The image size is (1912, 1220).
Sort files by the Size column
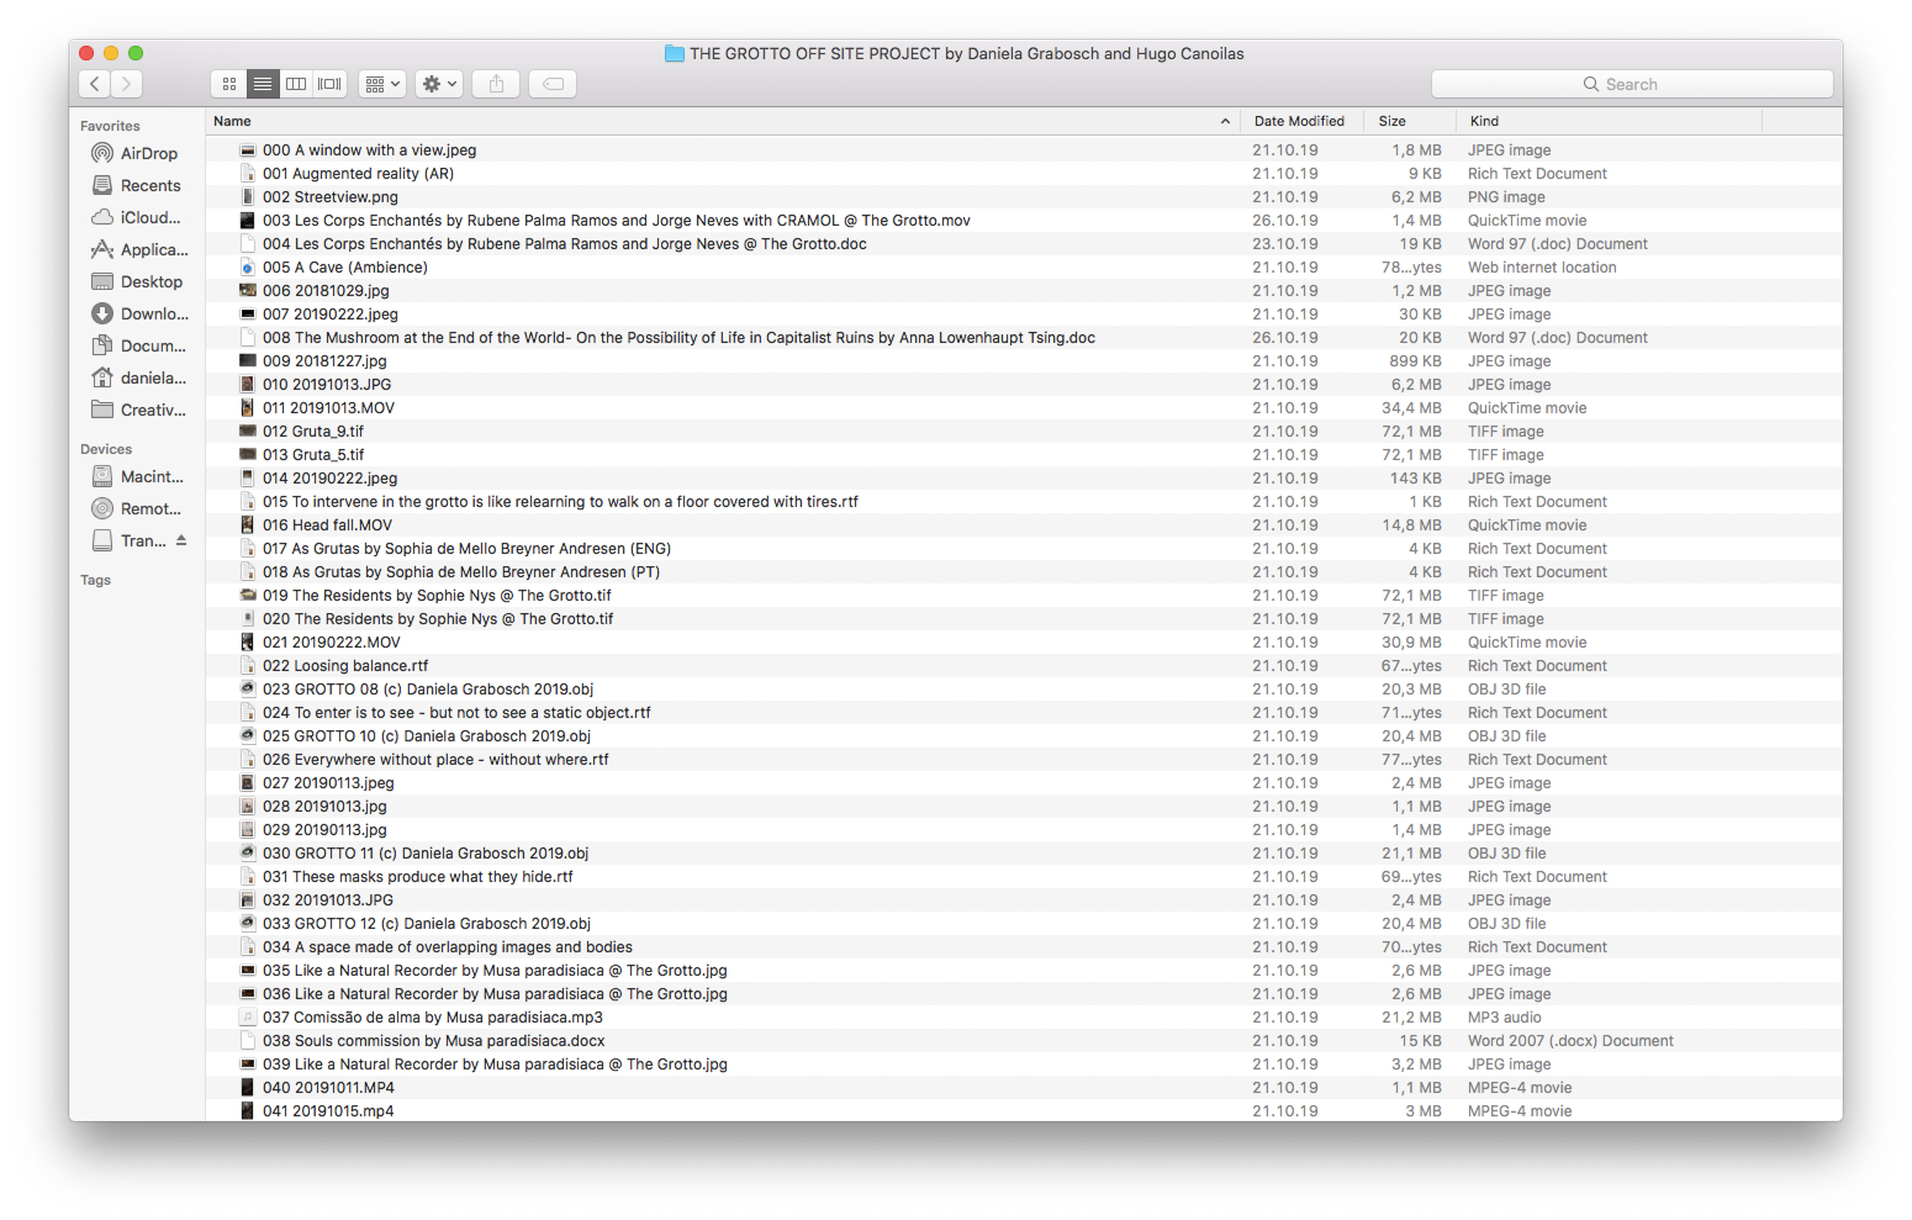(1392, 121)
